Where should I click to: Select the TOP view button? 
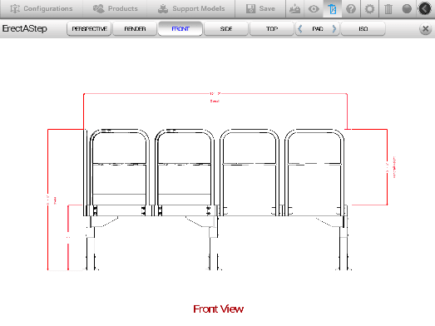(x=272, y=28)
